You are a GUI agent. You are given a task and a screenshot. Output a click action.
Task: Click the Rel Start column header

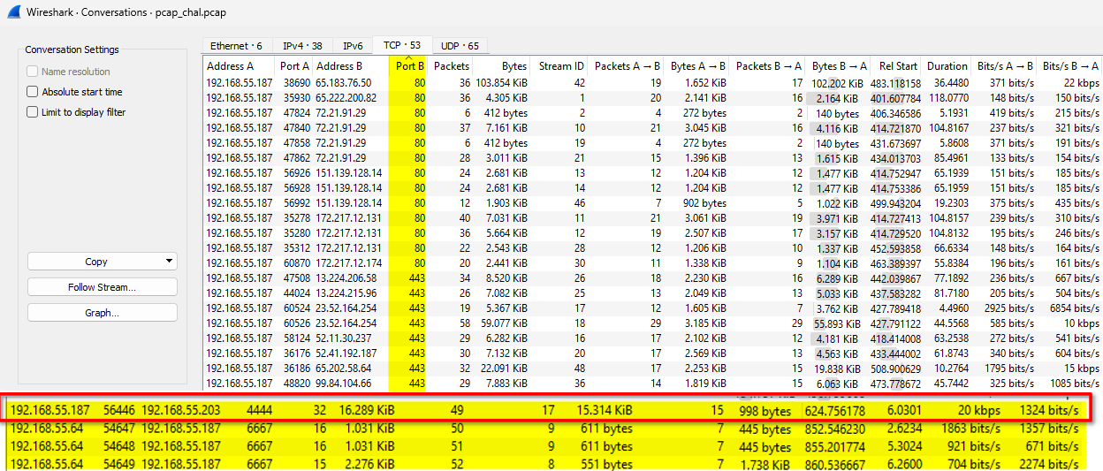(897, 66)
